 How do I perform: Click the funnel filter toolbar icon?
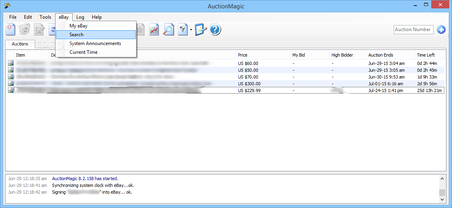coord(183,29)
